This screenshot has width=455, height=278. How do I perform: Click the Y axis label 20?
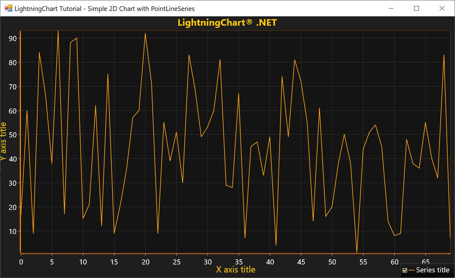coord(13,207)
